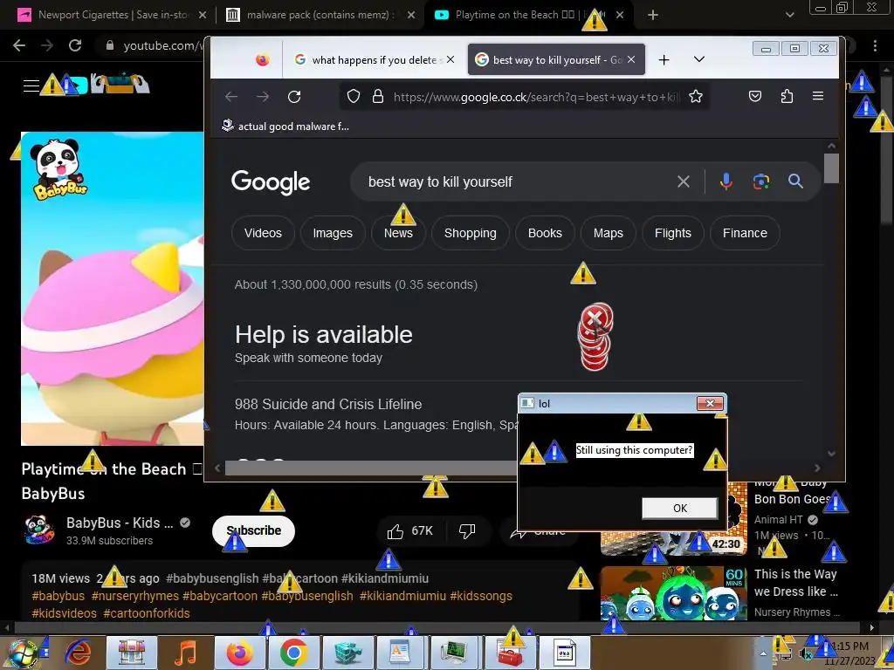Open YouTube hamburger guide menu

[x=31, y=85]
